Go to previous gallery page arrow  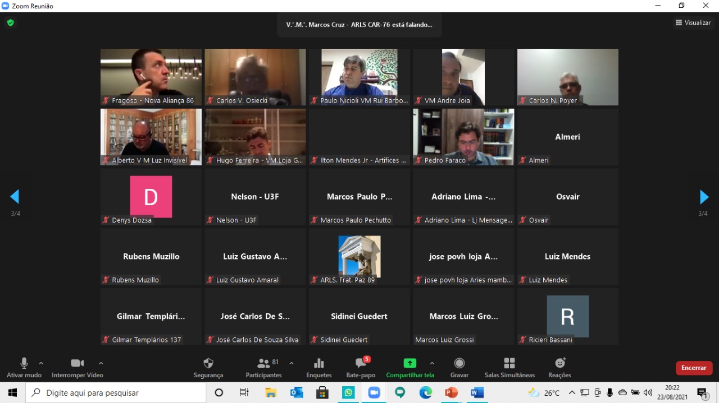tap(15, 197)
